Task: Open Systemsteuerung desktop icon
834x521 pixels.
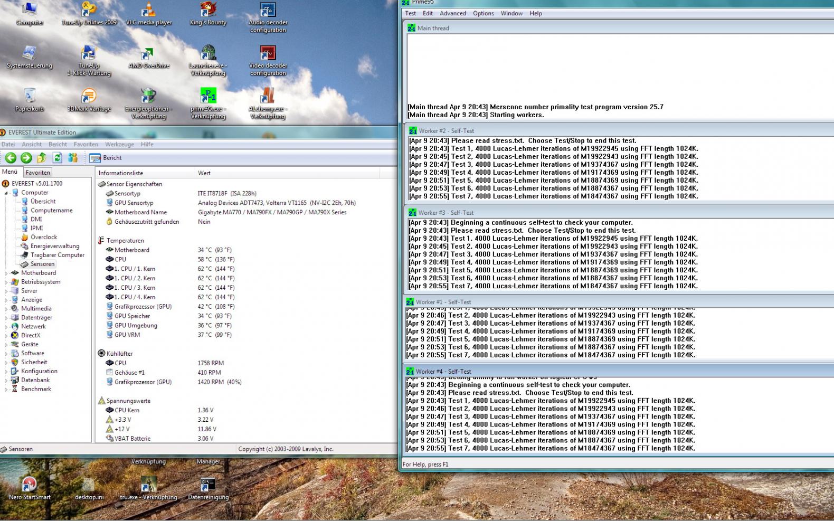Action: 30,57
